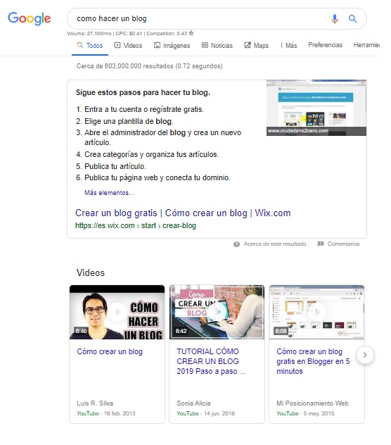Play the Blogger en 5 minutos video
This screenshot has width=391, height=445.
pos(316,312)
